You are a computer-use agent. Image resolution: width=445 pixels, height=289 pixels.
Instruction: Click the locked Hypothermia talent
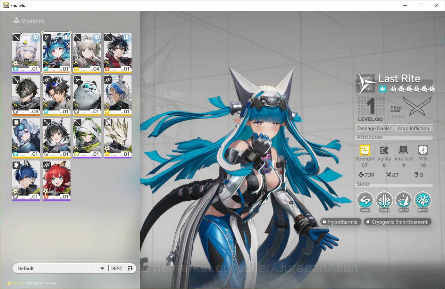[339, 222]
